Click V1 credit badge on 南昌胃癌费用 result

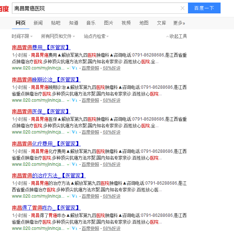pos(74,68)
